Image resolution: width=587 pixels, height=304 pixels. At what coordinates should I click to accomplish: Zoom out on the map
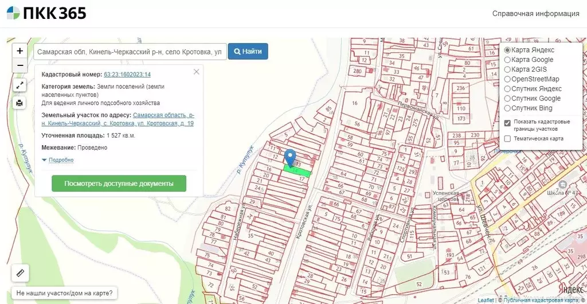click(20, 65)
